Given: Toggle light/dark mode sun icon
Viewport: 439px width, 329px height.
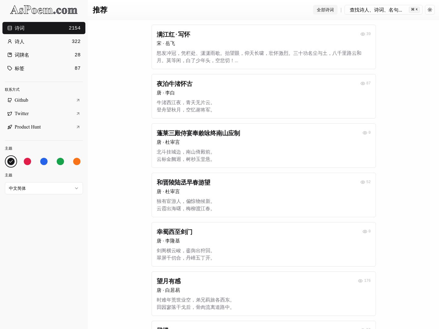Looking at the screenshot, I should pyautogui.click(x=430, y=10).
